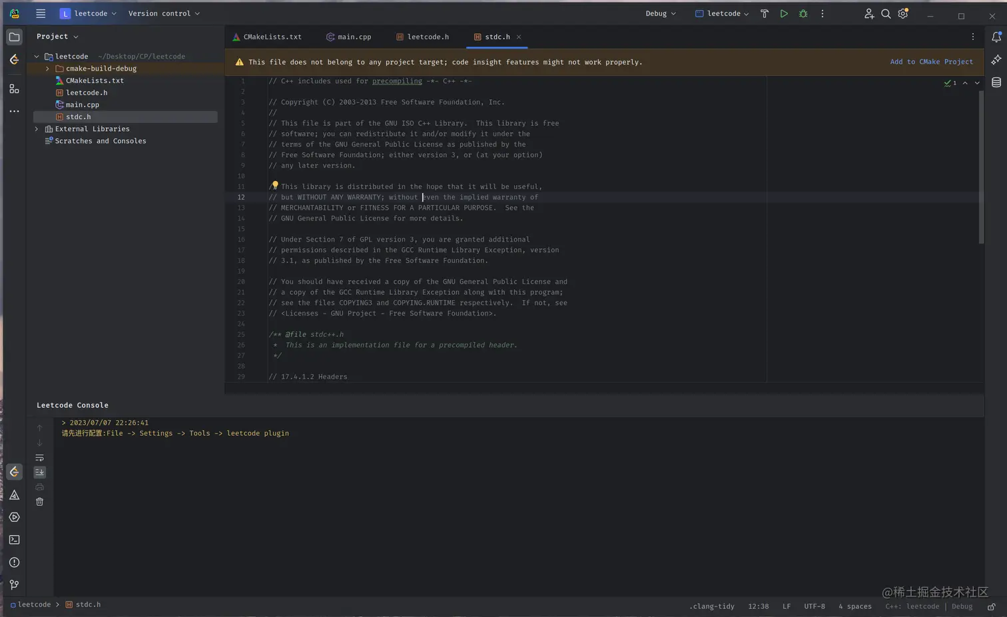Viewport: 1007px width, 617px height.
Task: Open more run actions menu
Action: click(823, 13)
